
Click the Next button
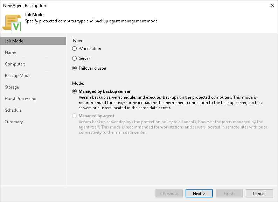(199, 194)
